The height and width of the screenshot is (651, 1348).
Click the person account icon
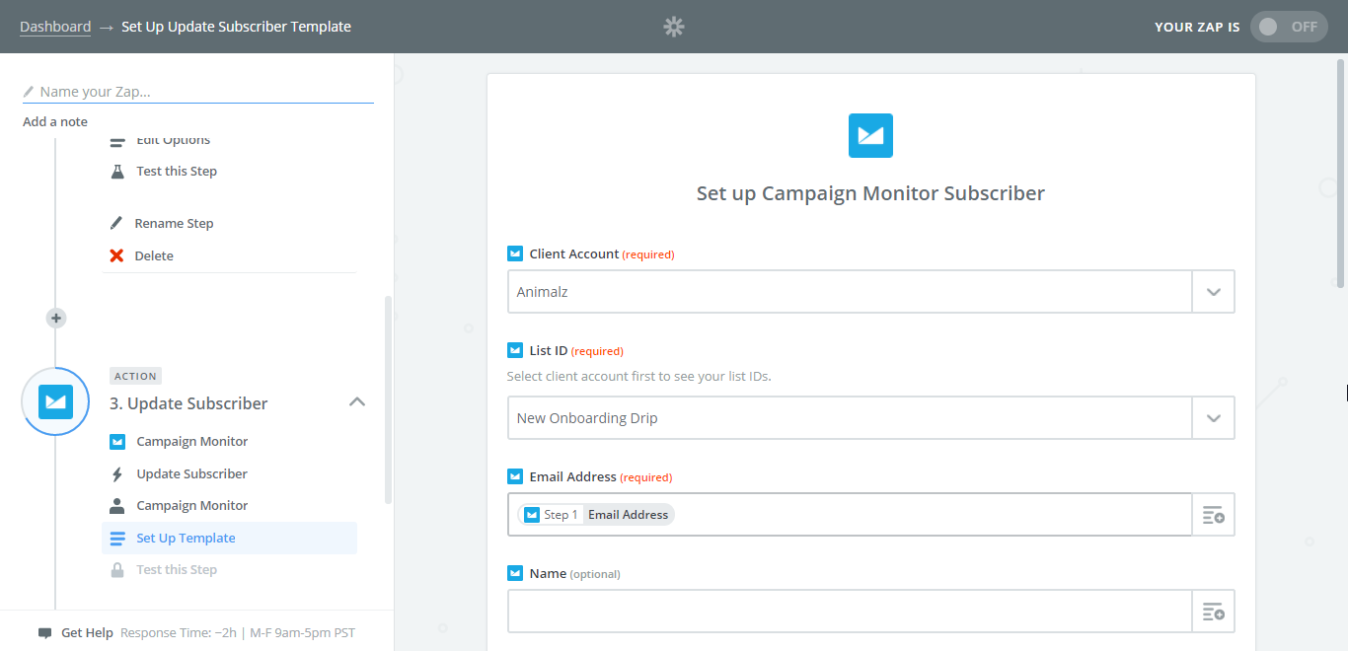(x=117, y=506)
